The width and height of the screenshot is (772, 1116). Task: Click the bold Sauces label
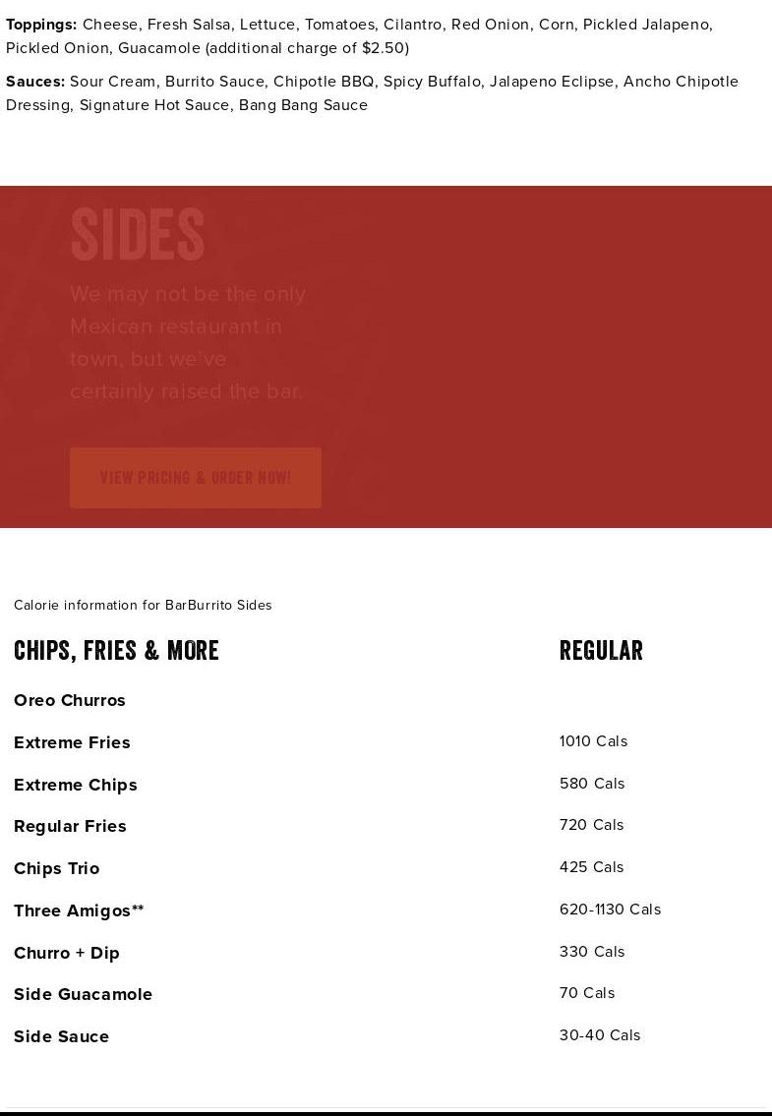[x=35, y=82]
